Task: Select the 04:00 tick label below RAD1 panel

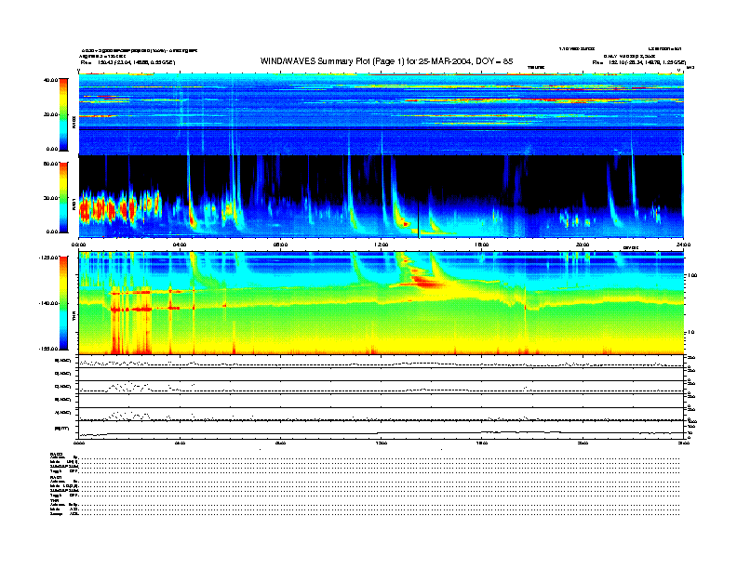Action: pos(181,245)
